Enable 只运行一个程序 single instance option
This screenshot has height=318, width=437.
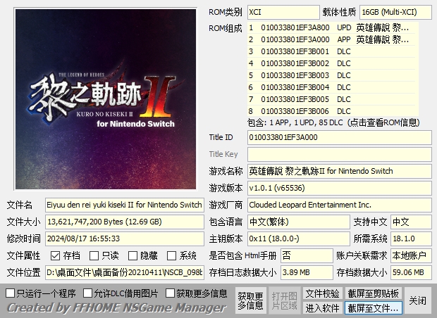(x=11, y=293)
